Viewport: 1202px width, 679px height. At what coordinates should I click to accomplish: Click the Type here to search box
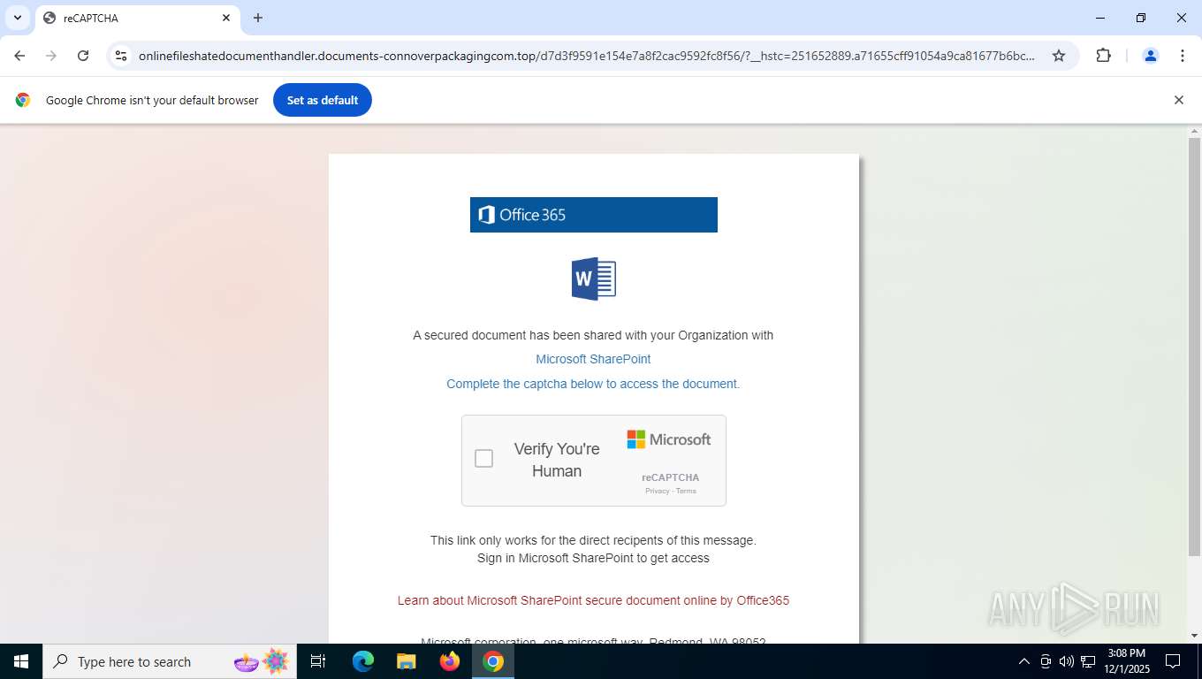tap(170, 661)
